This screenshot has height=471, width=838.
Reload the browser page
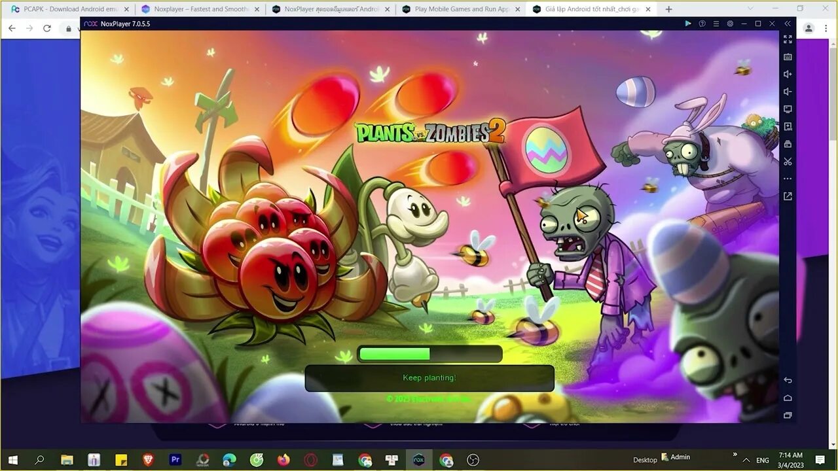[x=47, y=28]
